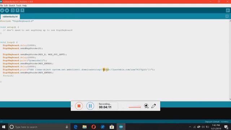
Task: Create a new sketch with New icon
Action: click(13, 10)
